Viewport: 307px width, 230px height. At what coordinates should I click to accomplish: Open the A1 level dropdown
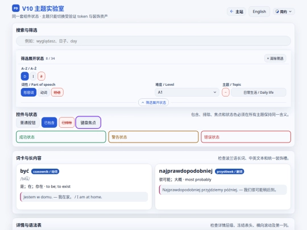(187, 92)
